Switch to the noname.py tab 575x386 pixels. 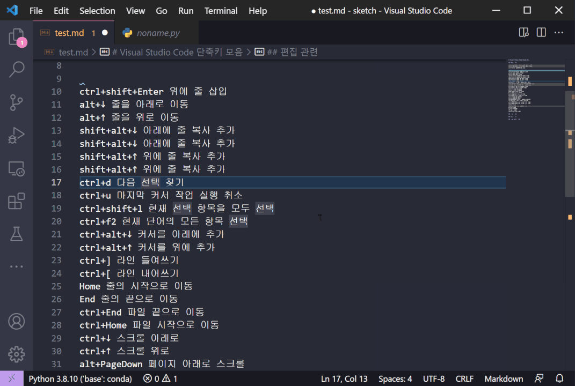point(158,33)
